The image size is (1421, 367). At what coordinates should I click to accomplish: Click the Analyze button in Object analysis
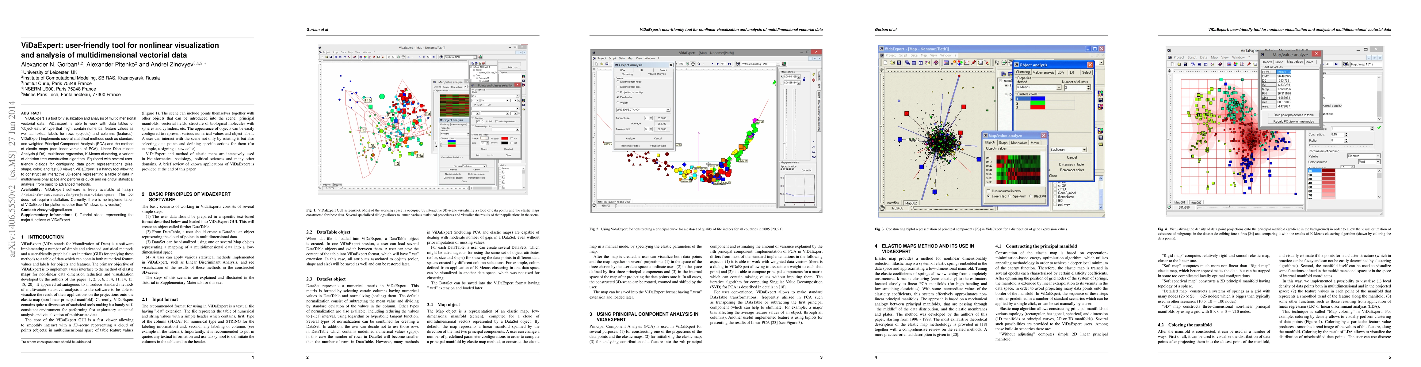click(x=631, y=139)
